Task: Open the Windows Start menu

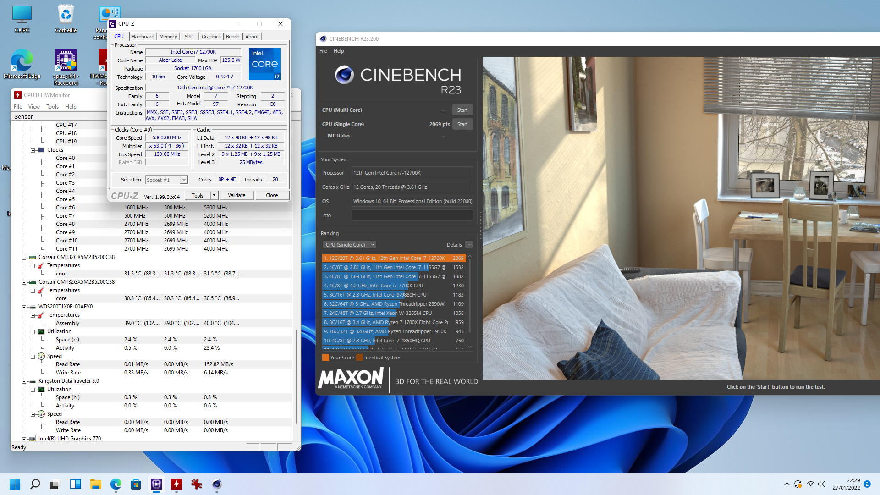Action: point(15,484)
